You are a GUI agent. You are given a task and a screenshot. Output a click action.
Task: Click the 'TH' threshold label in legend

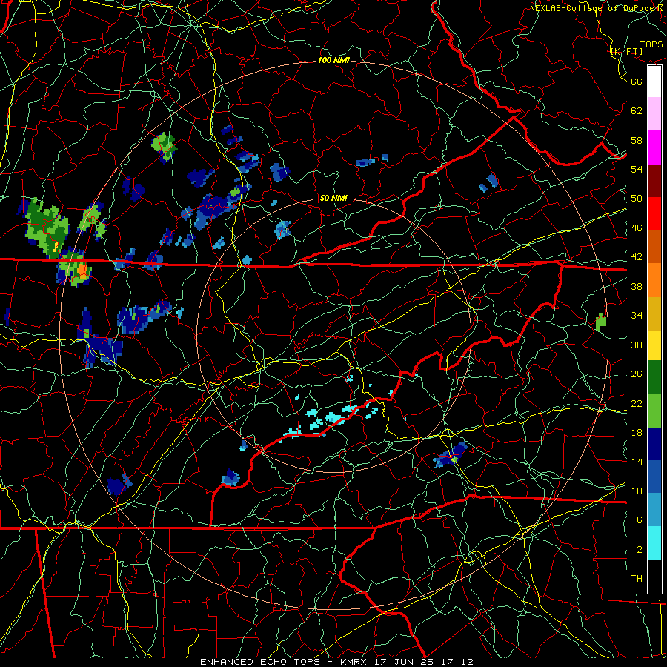click(637, 579)
